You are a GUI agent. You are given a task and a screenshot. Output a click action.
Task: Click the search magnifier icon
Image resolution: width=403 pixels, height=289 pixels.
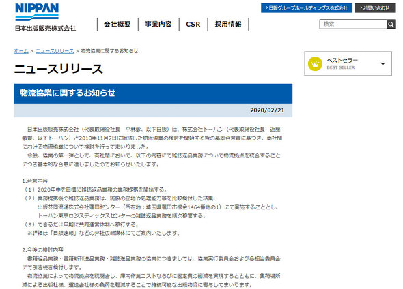(391, 25)
